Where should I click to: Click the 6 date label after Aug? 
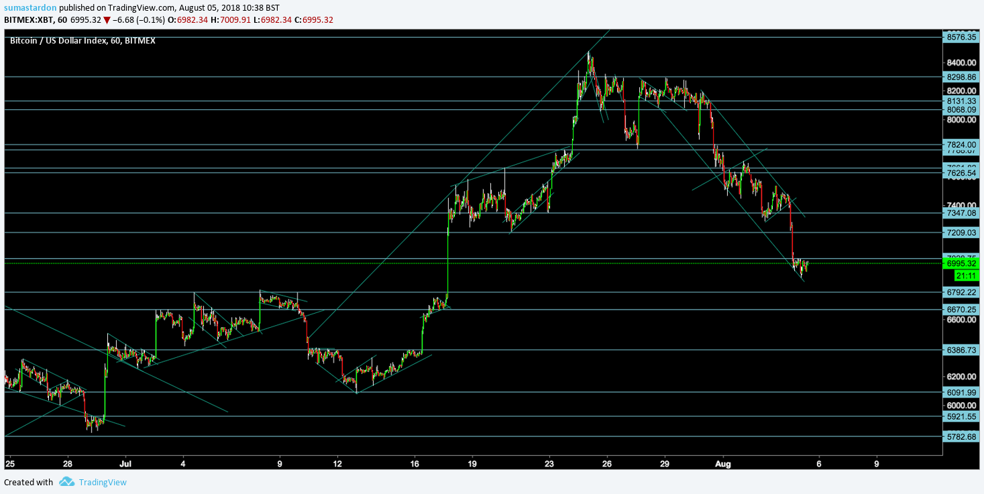[x=818, y=463]
